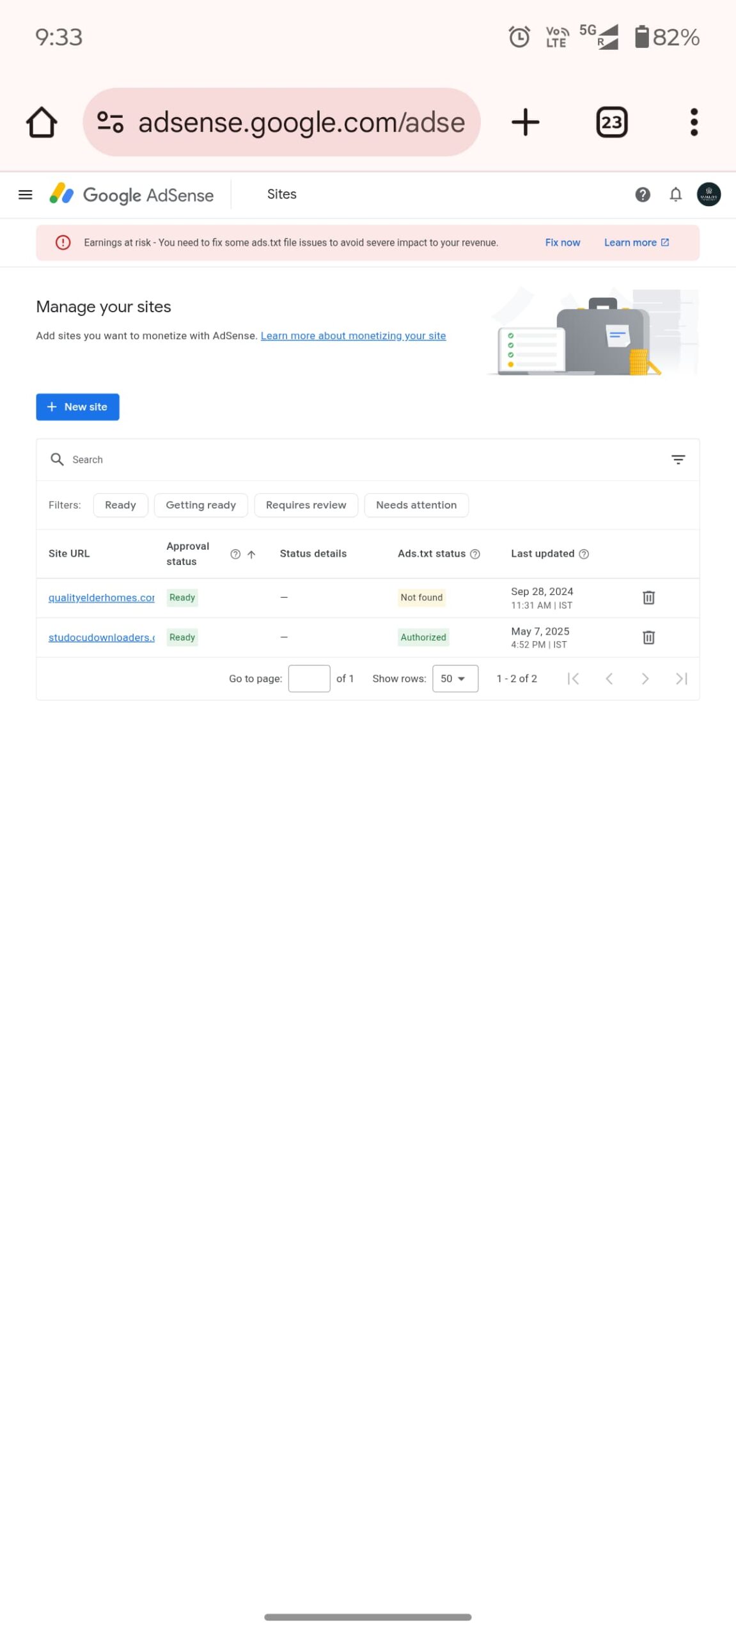Click the Google AdSense logo
Screen dimensions: 736x1638
pyautogui.click(x=132, y=195)
